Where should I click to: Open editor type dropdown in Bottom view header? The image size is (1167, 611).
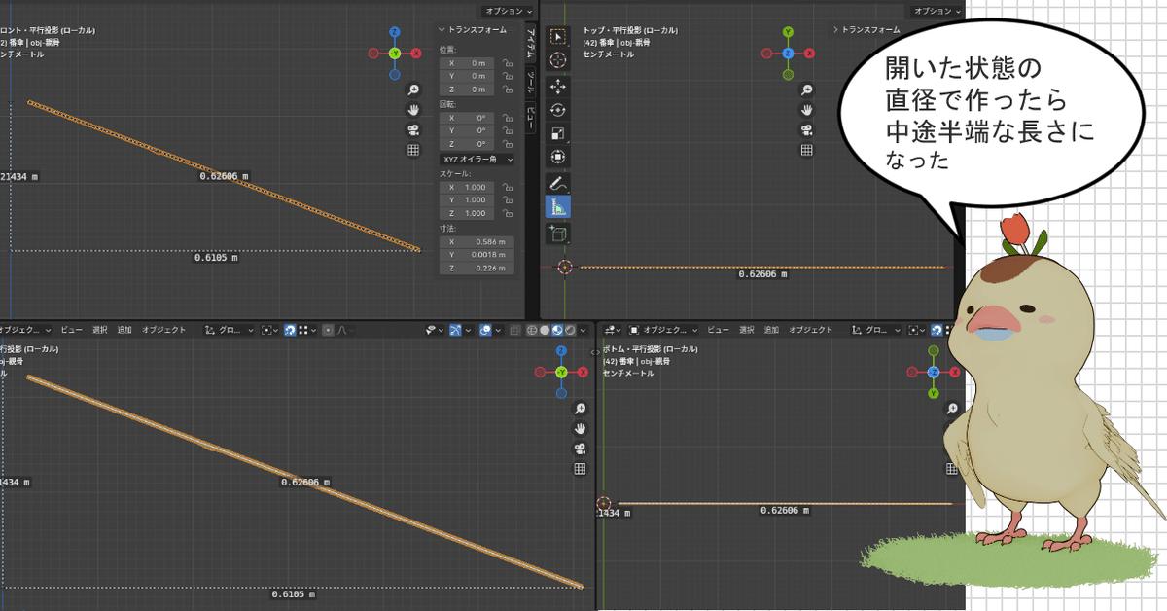coord(613,330)
